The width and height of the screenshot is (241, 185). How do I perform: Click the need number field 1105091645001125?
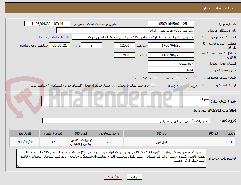coord(171,24)
